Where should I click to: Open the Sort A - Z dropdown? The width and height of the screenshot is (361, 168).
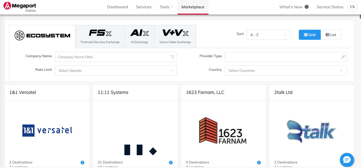coord(269,35)
